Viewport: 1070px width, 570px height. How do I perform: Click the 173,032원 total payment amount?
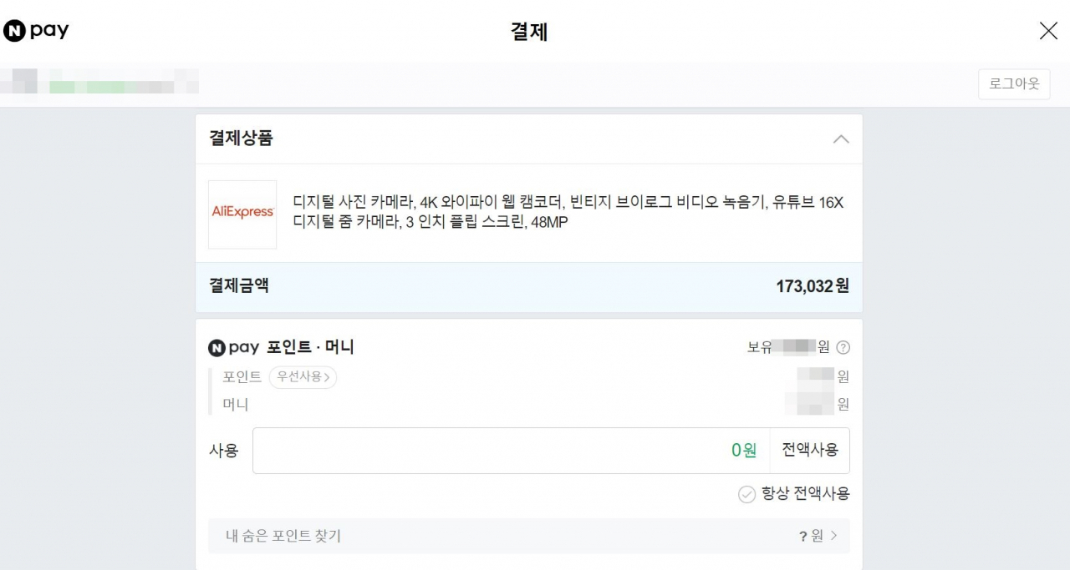[x=812, y=286]
